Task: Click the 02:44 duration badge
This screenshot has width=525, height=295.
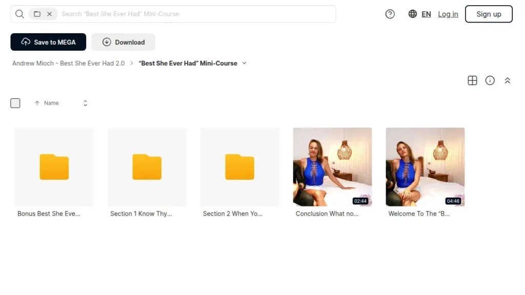Action: coord(360,201)
